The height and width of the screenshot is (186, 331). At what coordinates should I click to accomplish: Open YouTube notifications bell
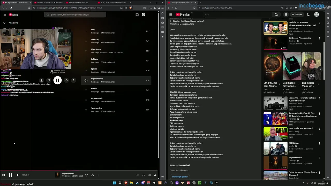pos(308,14)
